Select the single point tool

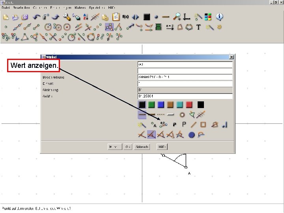pos(6,27)
